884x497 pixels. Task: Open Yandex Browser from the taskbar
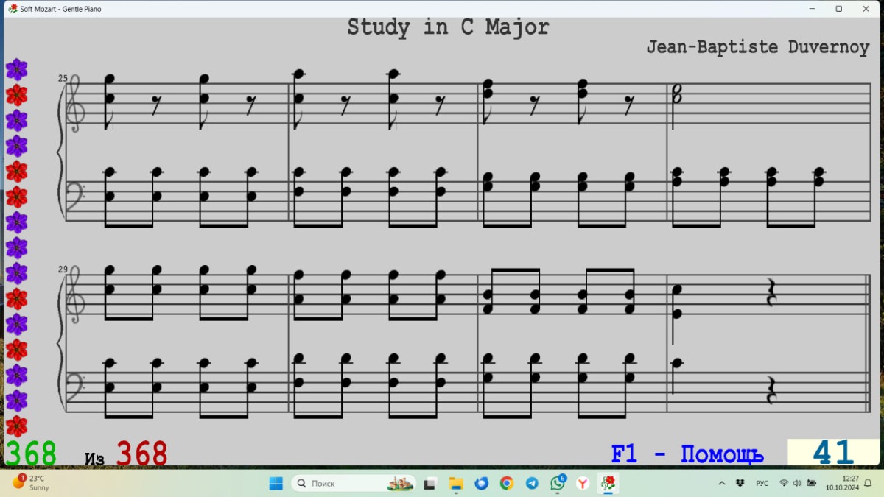pos(583,484)
